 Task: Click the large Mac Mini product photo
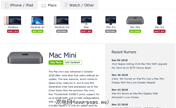(25, 58)
